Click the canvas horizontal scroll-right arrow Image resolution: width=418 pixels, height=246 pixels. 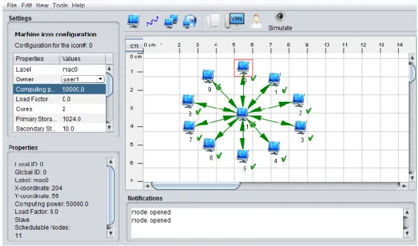(404, 186)
